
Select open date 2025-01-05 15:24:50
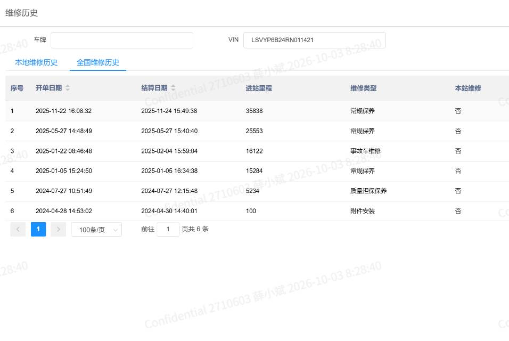[64, 171]
